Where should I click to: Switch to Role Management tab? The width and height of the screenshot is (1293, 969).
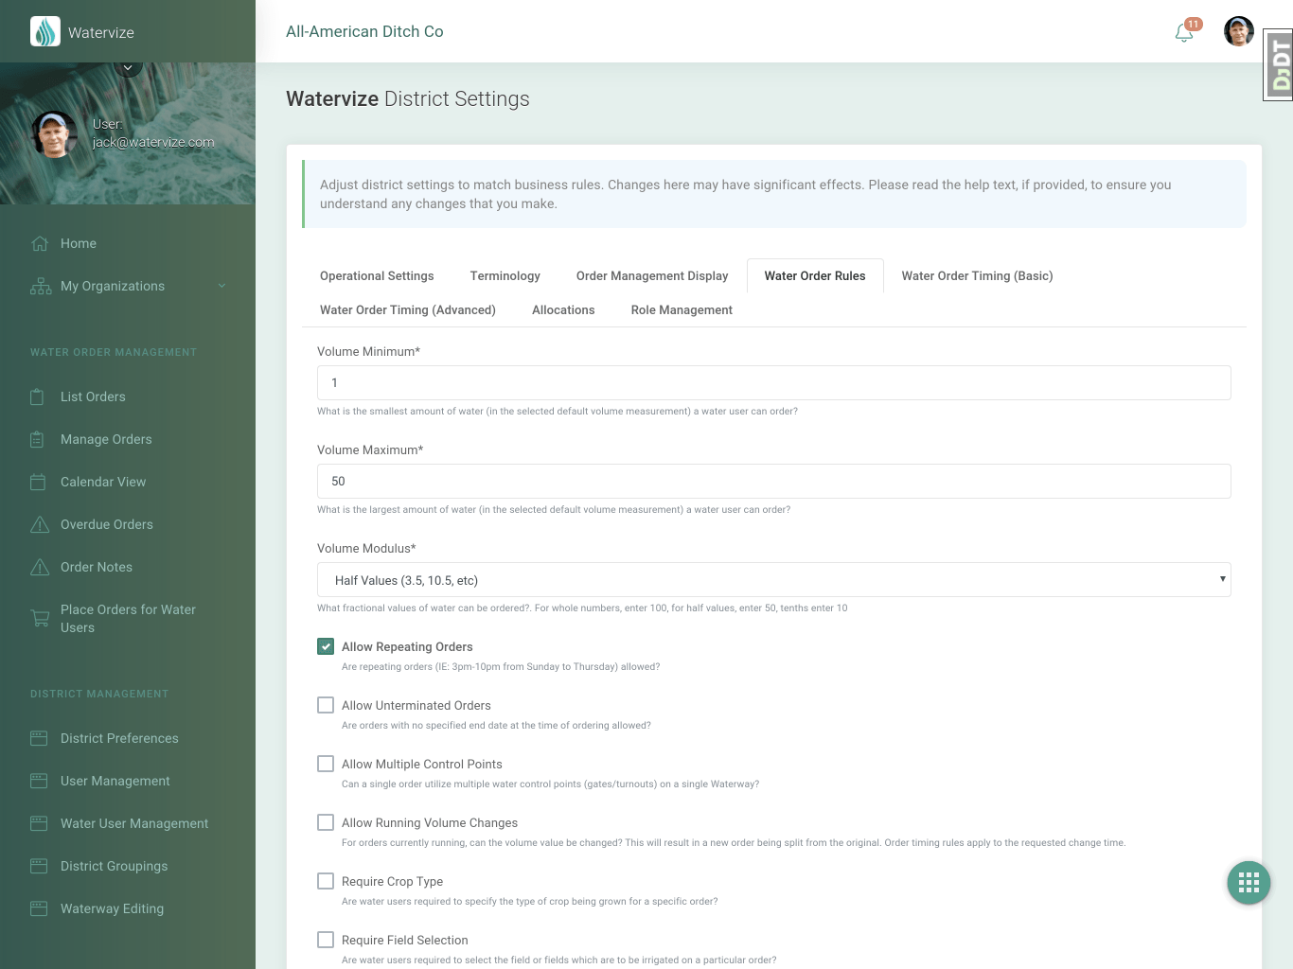tap(682, 310)
